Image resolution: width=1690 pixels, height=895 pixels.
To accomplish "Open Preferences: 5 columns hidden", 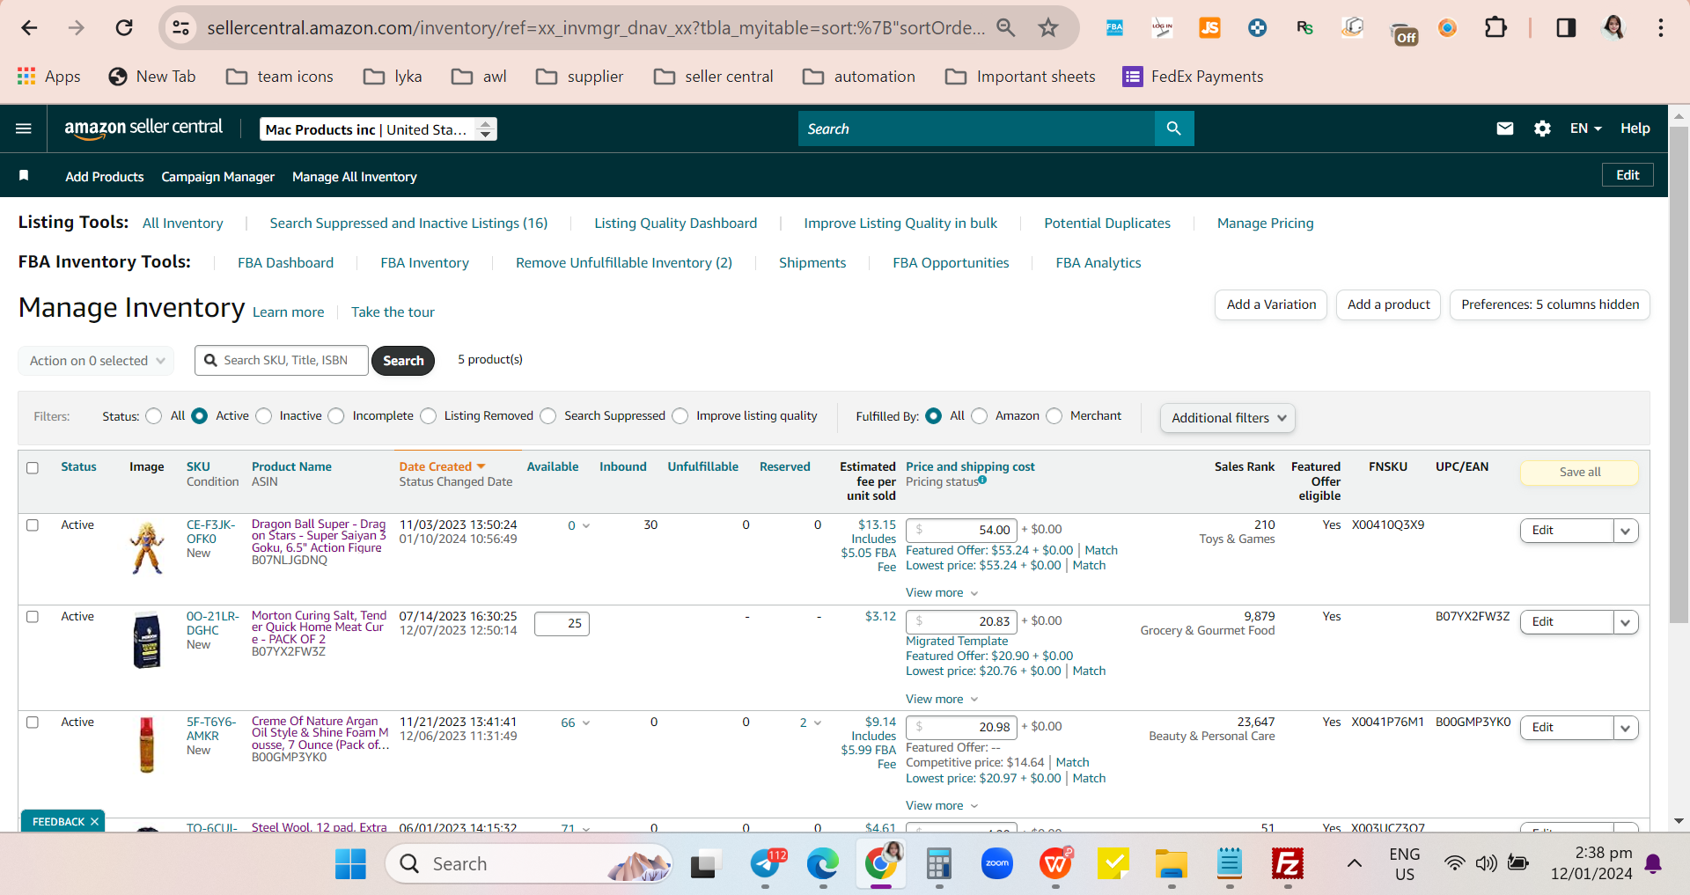I will click(1550, 305).
